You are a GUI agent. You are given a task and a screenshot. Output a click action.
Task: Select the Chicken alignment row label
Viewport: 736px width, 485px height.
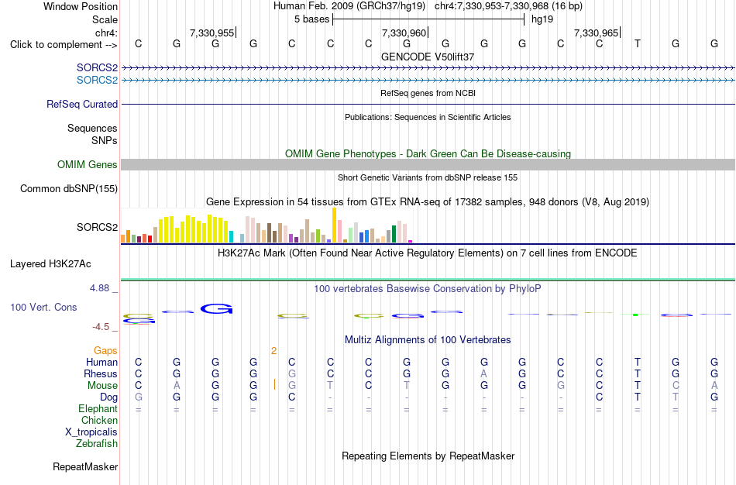tap(99, 420)
